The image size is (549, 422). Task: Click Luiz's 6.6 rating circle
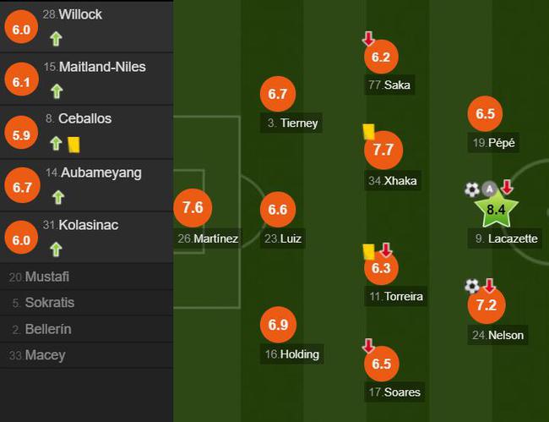point(278,209)
